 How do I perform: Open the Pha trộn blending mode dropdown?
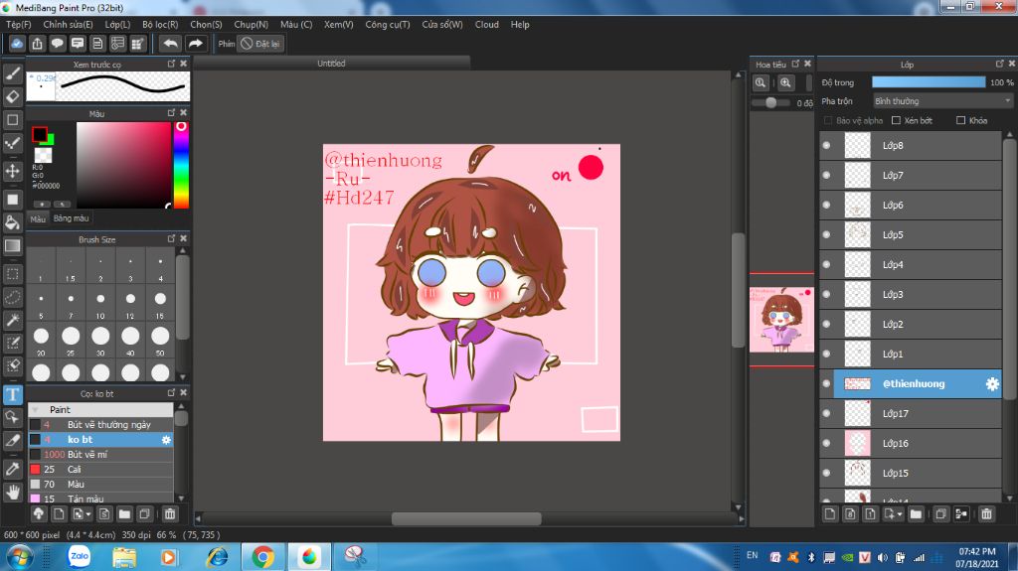[x=942, y=101]
